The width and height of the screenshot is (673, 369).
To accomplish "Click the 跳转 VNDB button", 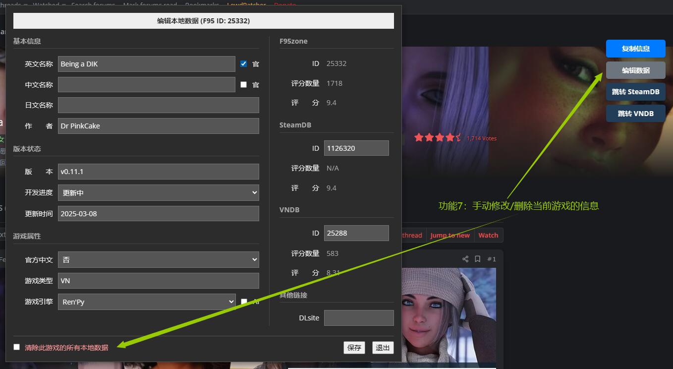I will pyautogui.click(x=635, y=114).
